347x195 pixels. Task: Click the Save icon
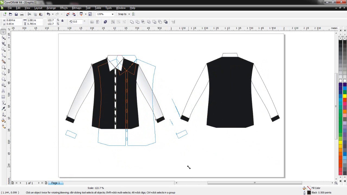16,14
